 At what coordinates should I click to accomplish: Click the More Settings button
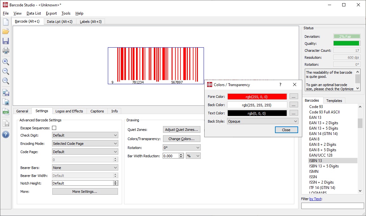(85, 192)
